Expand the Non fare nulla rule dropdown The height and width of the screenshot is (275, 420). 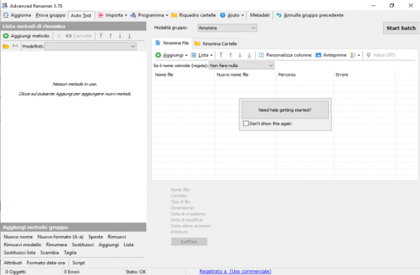242,66
